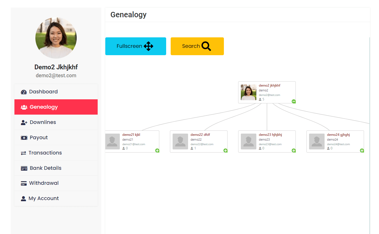
Task: Click the Payout banknote icon
Action: pyautogui.click(x=24, y=138)
